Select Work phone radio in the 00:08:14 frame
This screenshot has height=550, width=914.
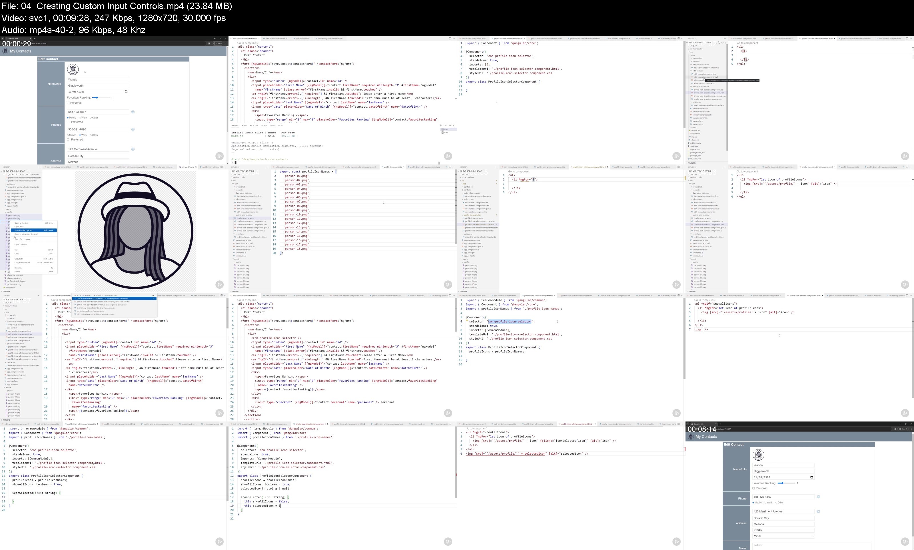[x=765, y=503]
